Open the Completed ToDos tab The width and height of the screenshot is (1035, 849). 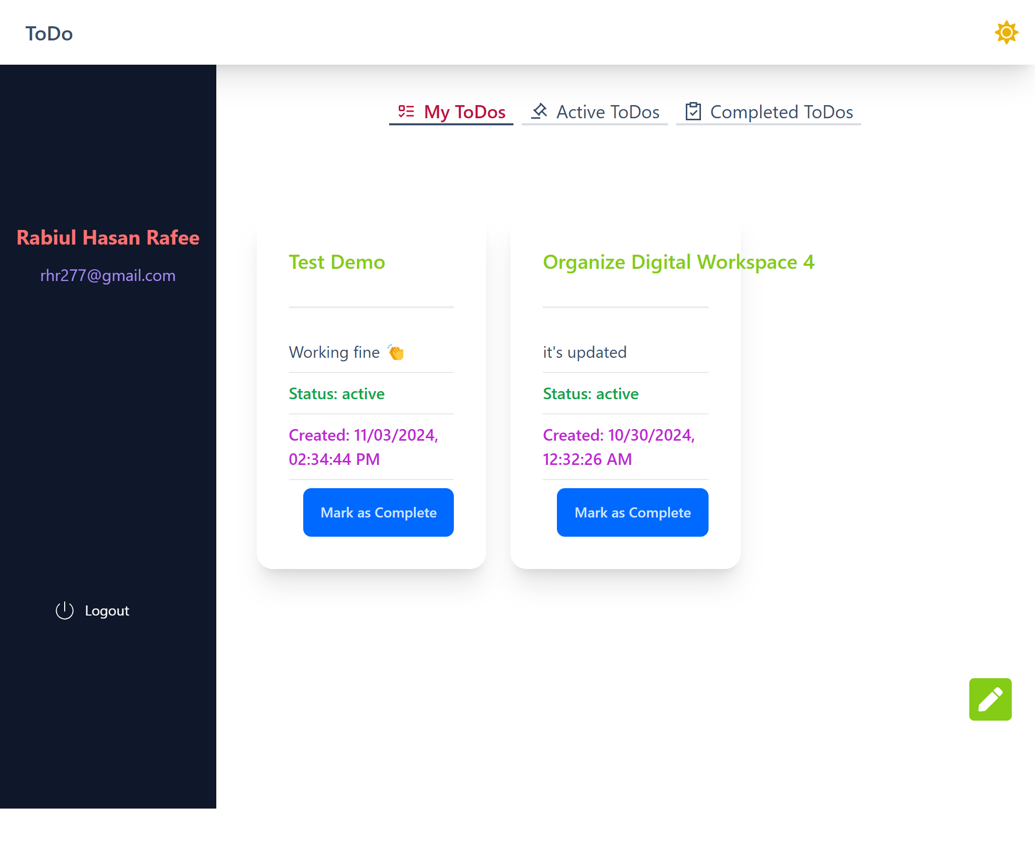[781, 112]
